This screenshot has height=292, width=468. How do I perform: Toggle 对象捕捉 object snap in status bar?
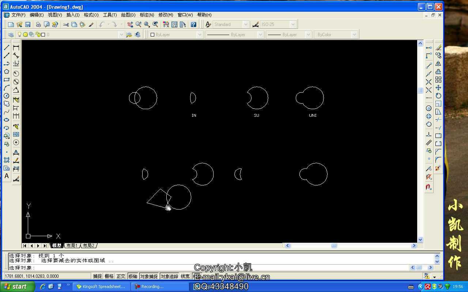click(x=149, y=276)
